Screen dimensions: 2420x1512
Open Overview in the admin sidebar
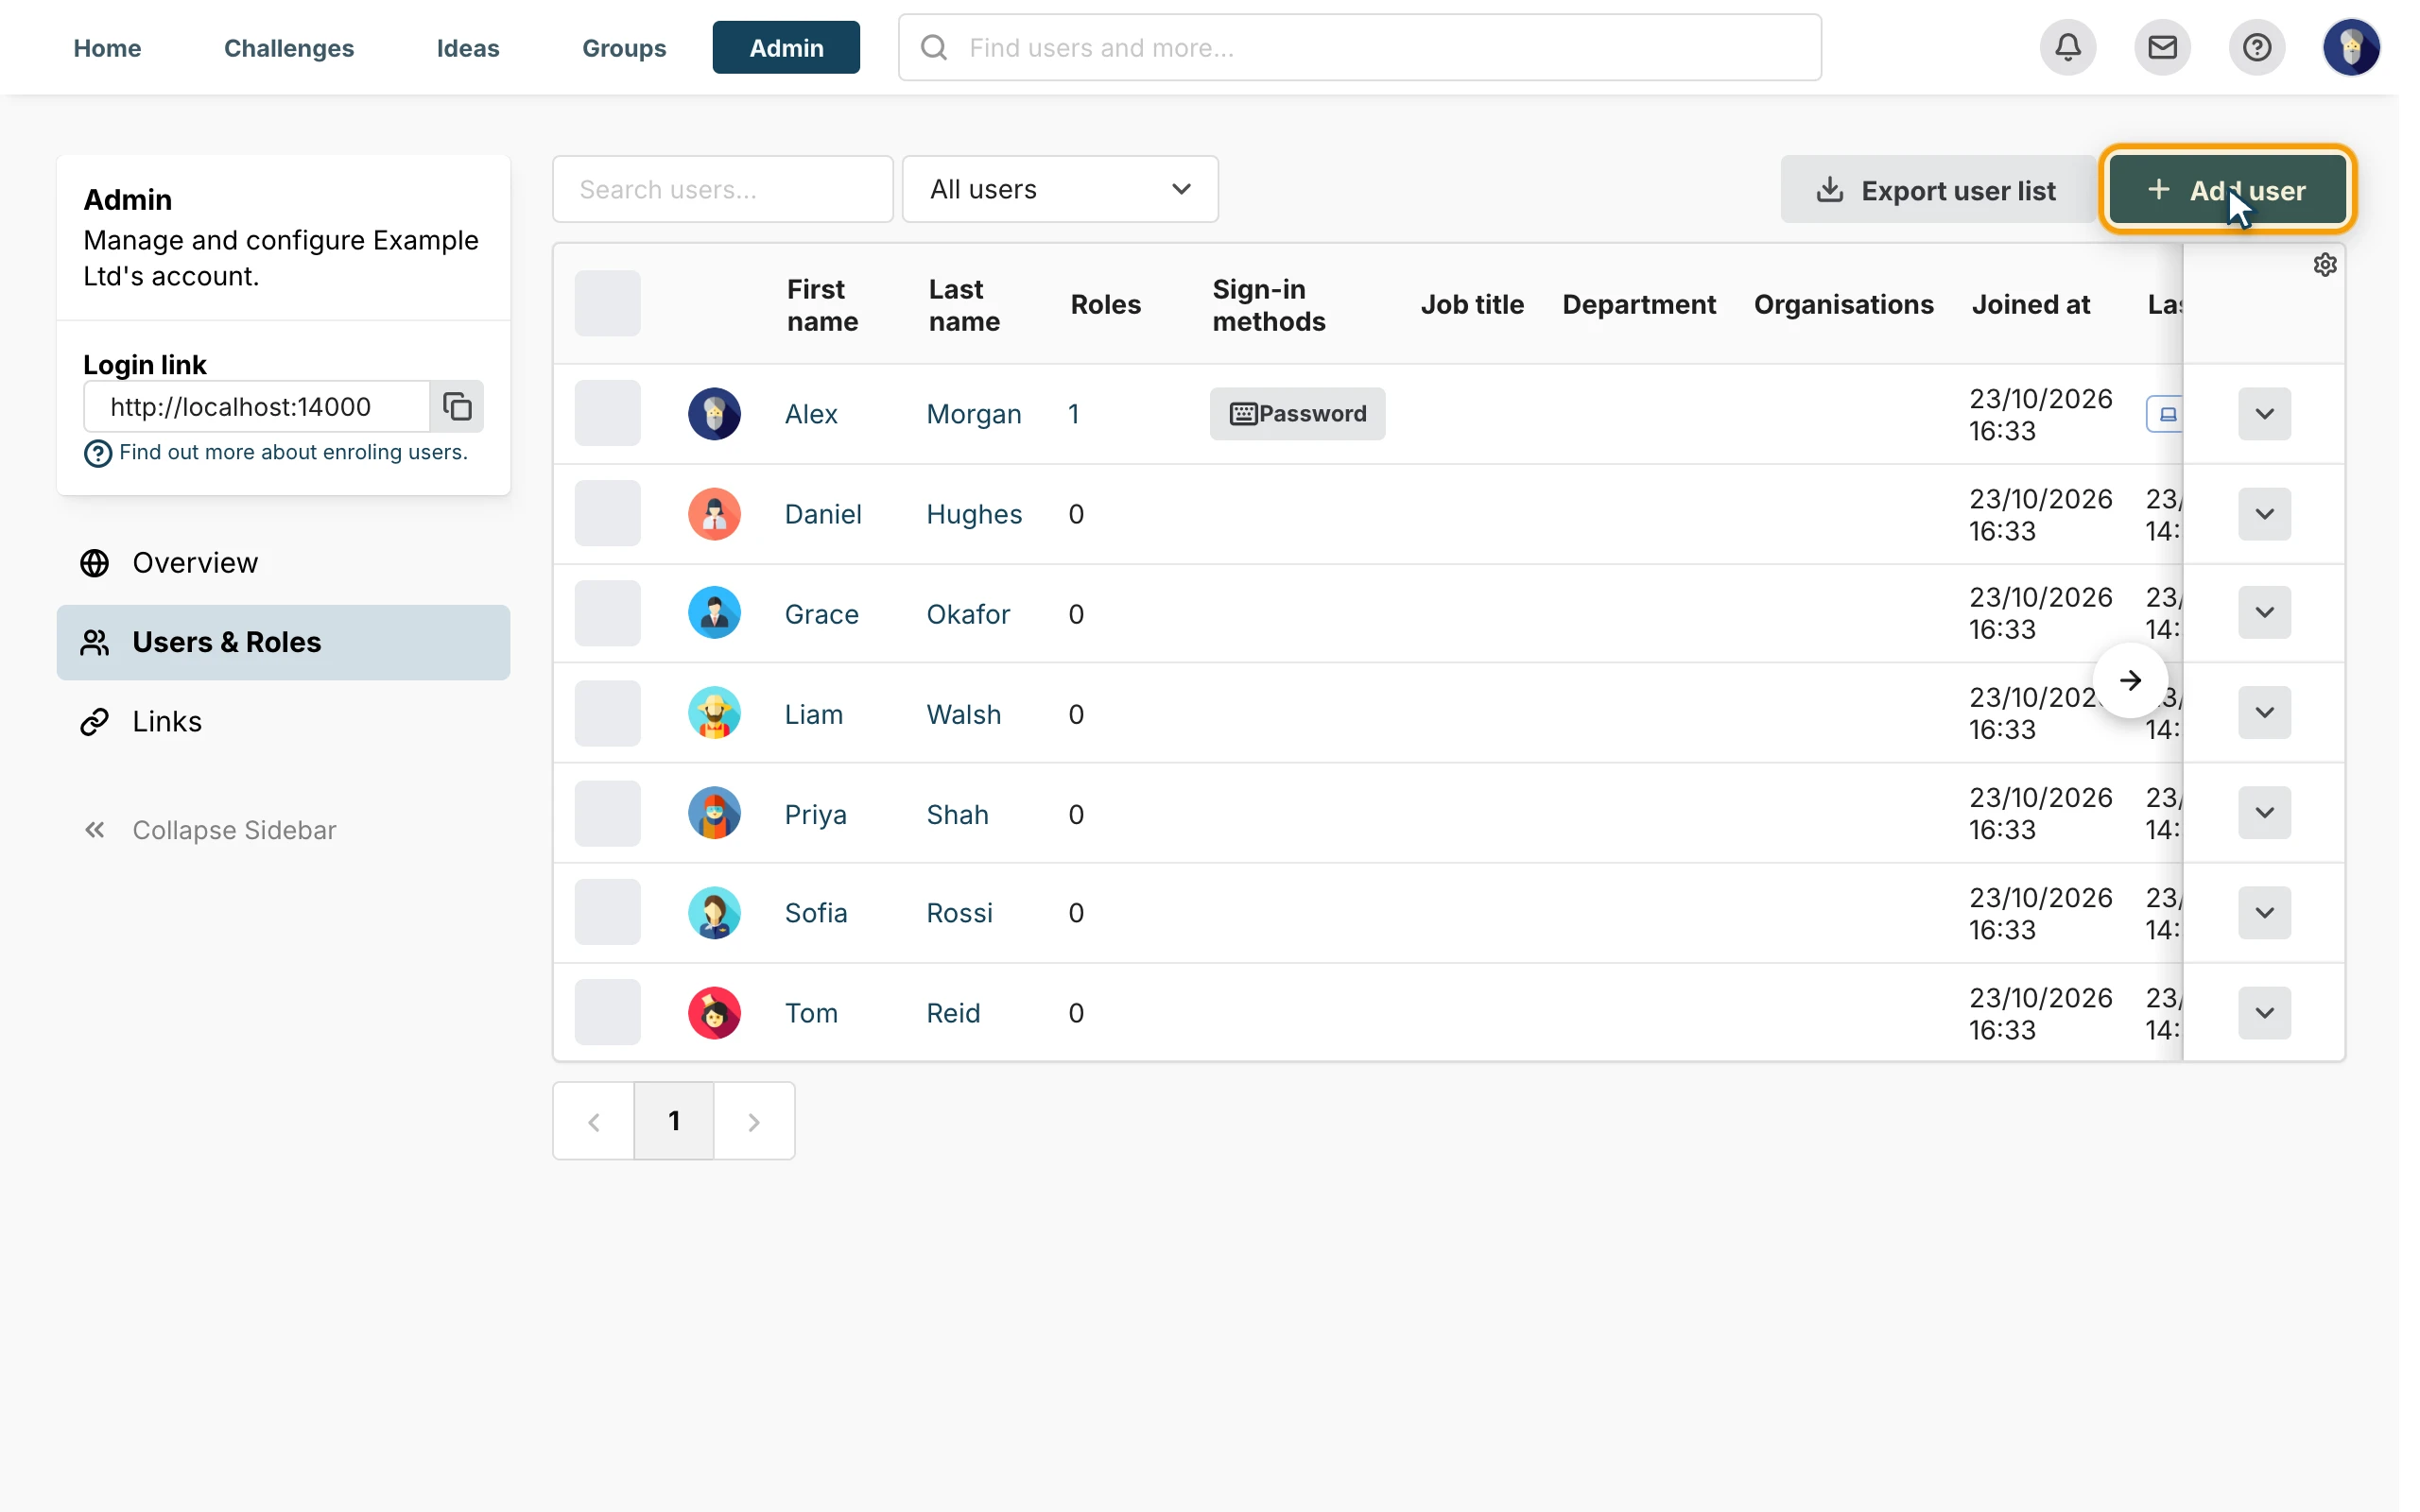click(x=283, y=563)
